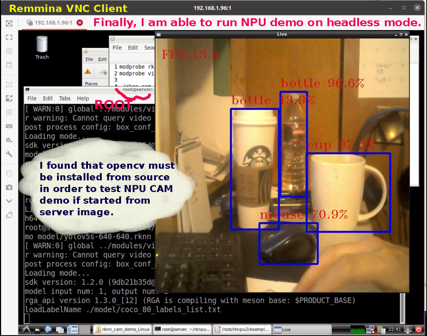This screenshot has width=427, height=336.
Task: Take a screenshot with the camera icon
Action: (9, 187)
